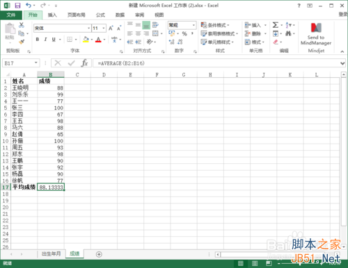The width and height of the screenshot is (348, 268).
Task: Click the red font color swatch
Action: 98,40
